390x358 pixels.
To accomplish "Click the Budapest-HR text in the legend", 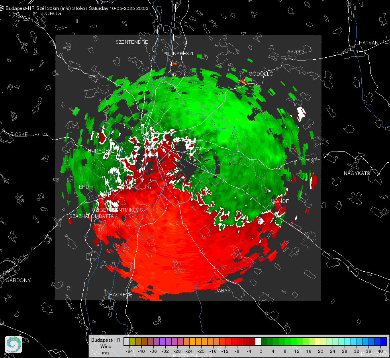I will pyautogui.click(x=106, y=340).
